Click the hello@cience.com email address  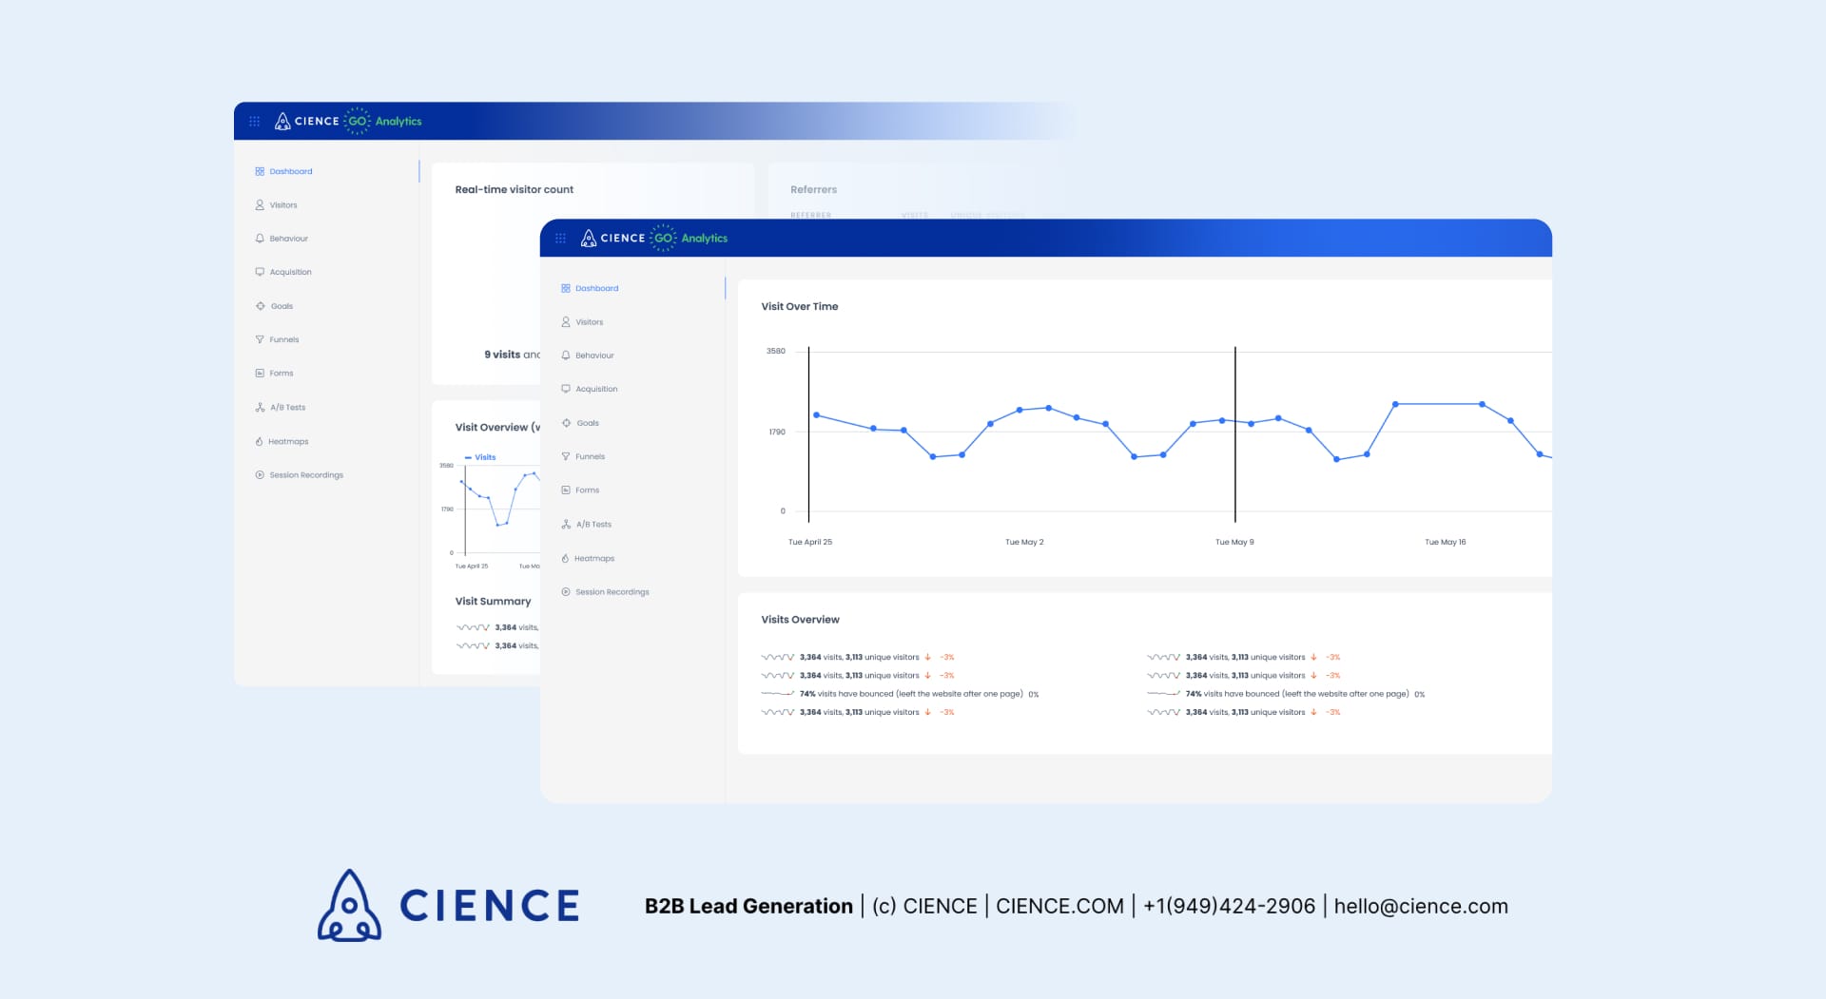click(1420, 907)
